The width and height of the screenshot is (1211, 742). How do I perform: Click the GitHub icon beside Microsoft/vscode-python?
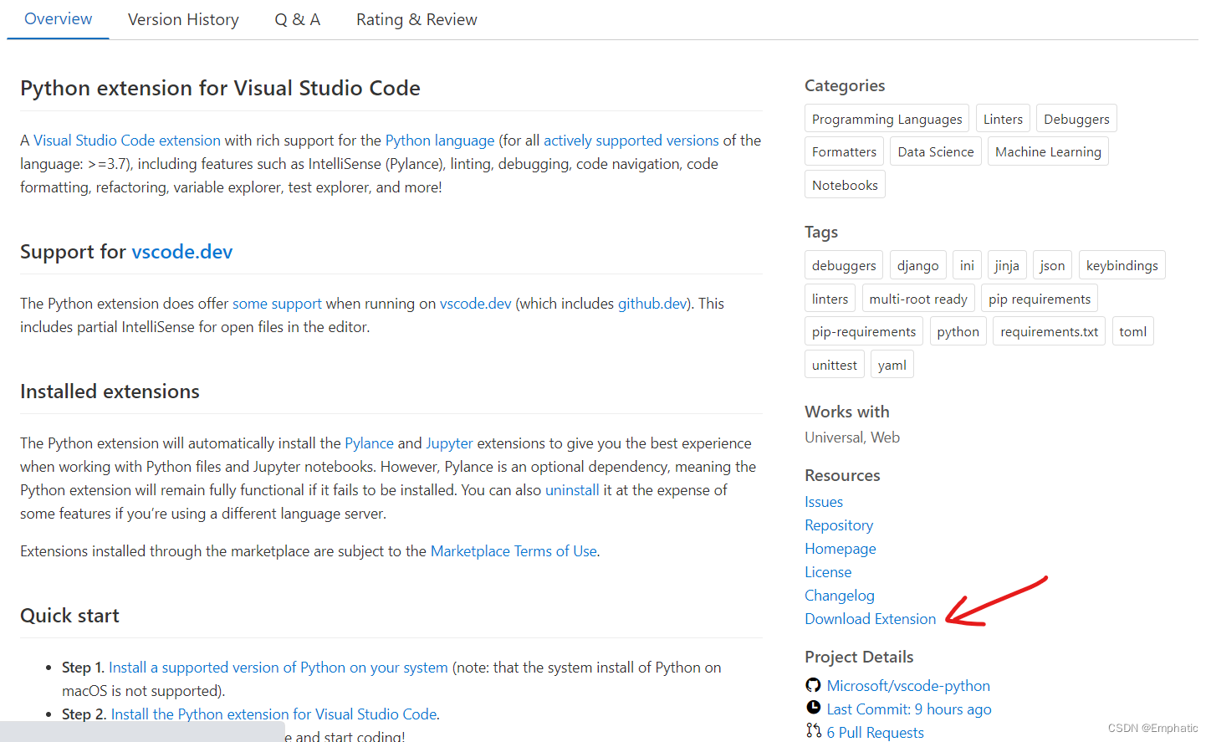pos(813,685)
